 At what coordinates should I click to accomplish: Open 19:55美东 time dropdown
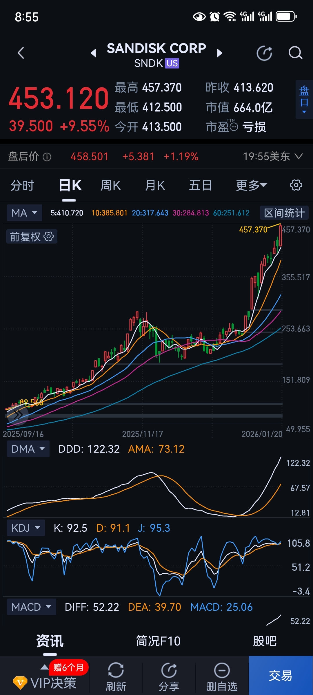273,157
